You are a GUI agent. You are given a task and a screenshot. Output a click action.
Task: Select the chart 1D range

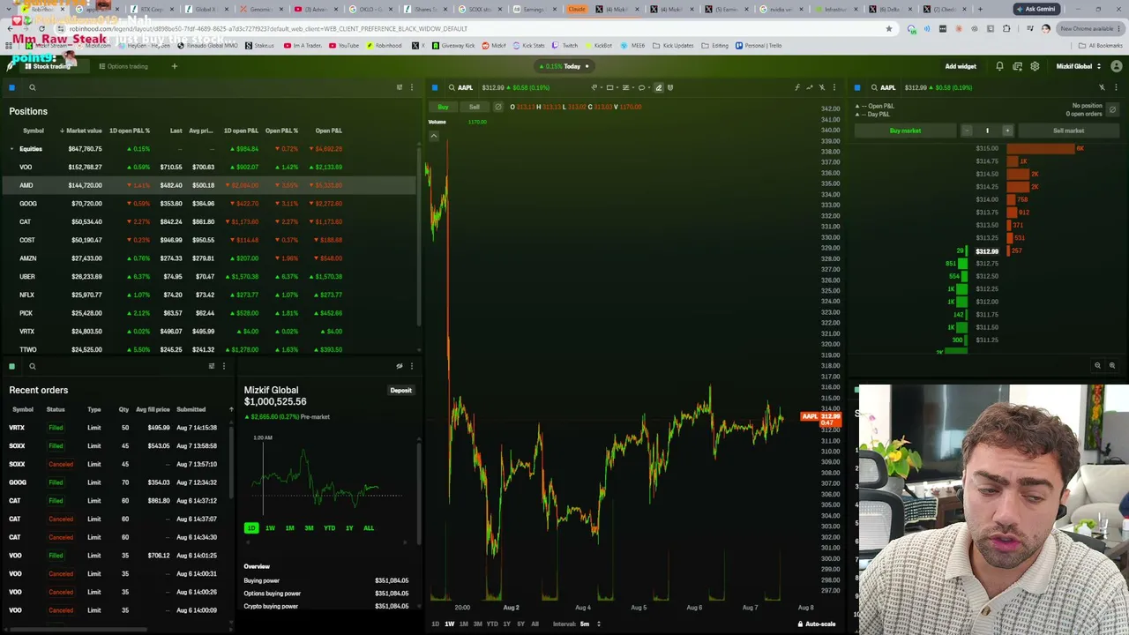point(435,624)
